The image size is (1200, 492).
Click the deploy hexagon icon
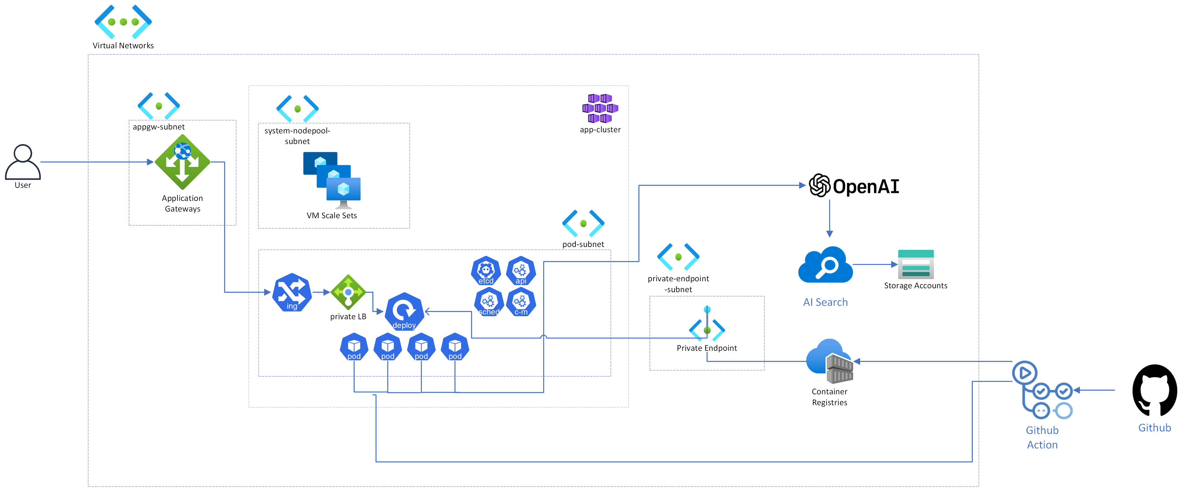404,311
